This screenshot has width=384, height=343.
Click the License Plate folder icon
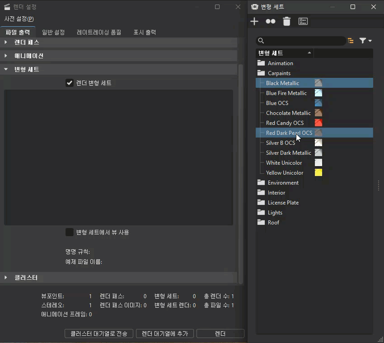pyautogui.click(x=261, y=202)
